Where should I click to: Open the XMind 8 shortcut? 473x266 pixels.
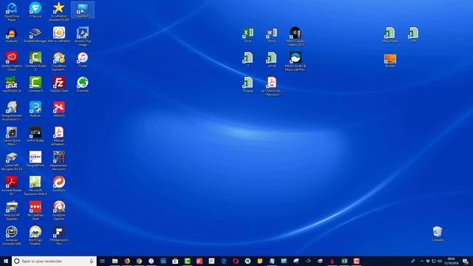click(x=59, y=109)
